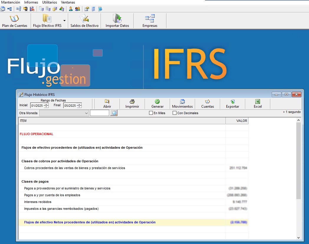Toggle the Con Decimales checkbox
Viewport: 309px width, 244px height.
click(174, 113)
